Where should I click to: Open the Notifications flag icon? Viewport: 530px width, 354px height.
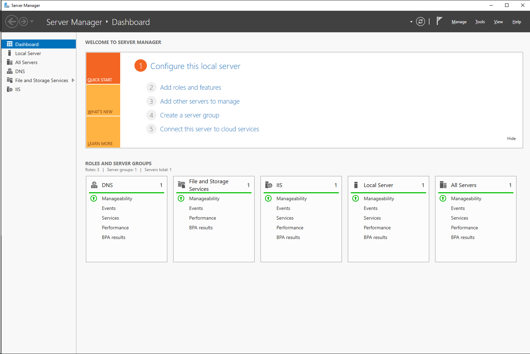click(439, 21)
